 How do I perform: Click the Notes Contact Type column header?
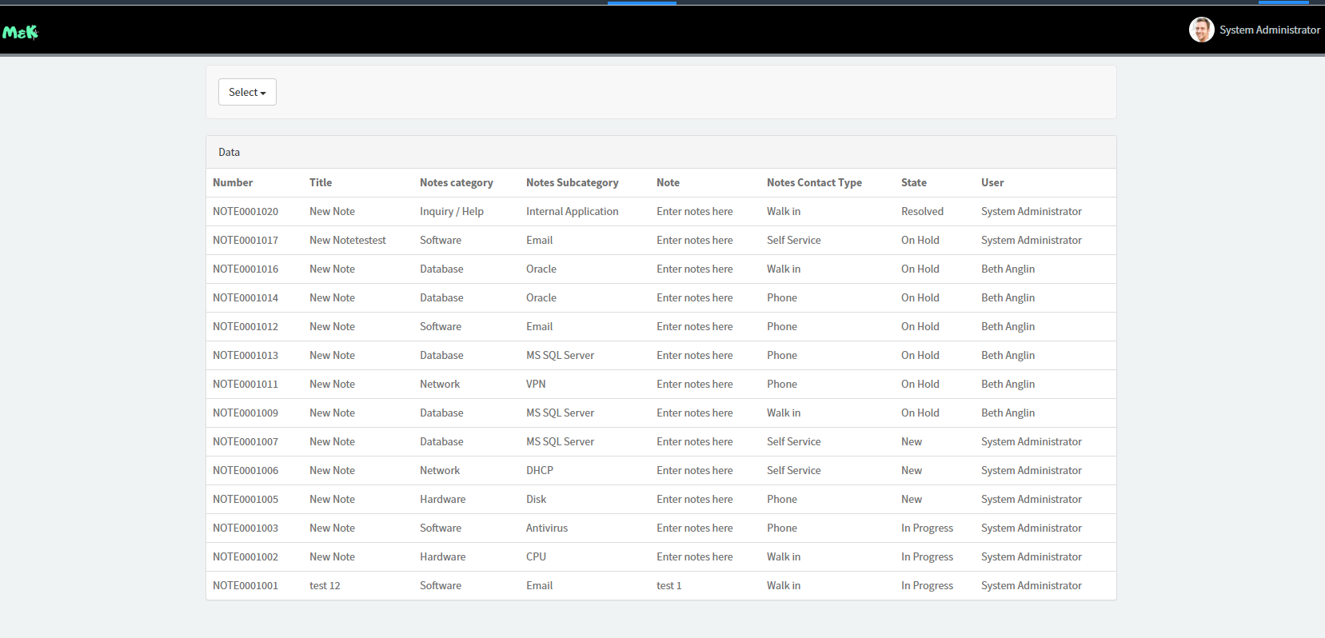(814, 182)
